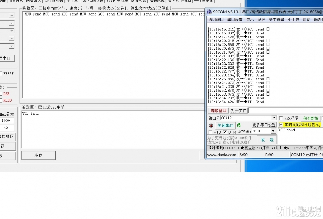Viewport: 323px width, 219px height.
Task: Click the 发 送 button in SSCOM
Action: tap(267, 140)
